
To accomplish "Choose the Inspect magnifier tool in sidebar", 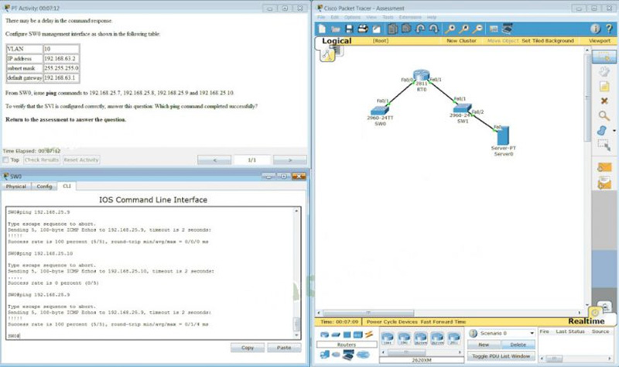I will [604, 115].
